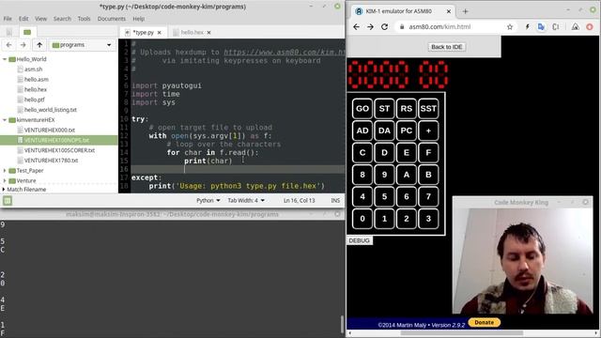Tap hex key C on keypad

[362, 152]
